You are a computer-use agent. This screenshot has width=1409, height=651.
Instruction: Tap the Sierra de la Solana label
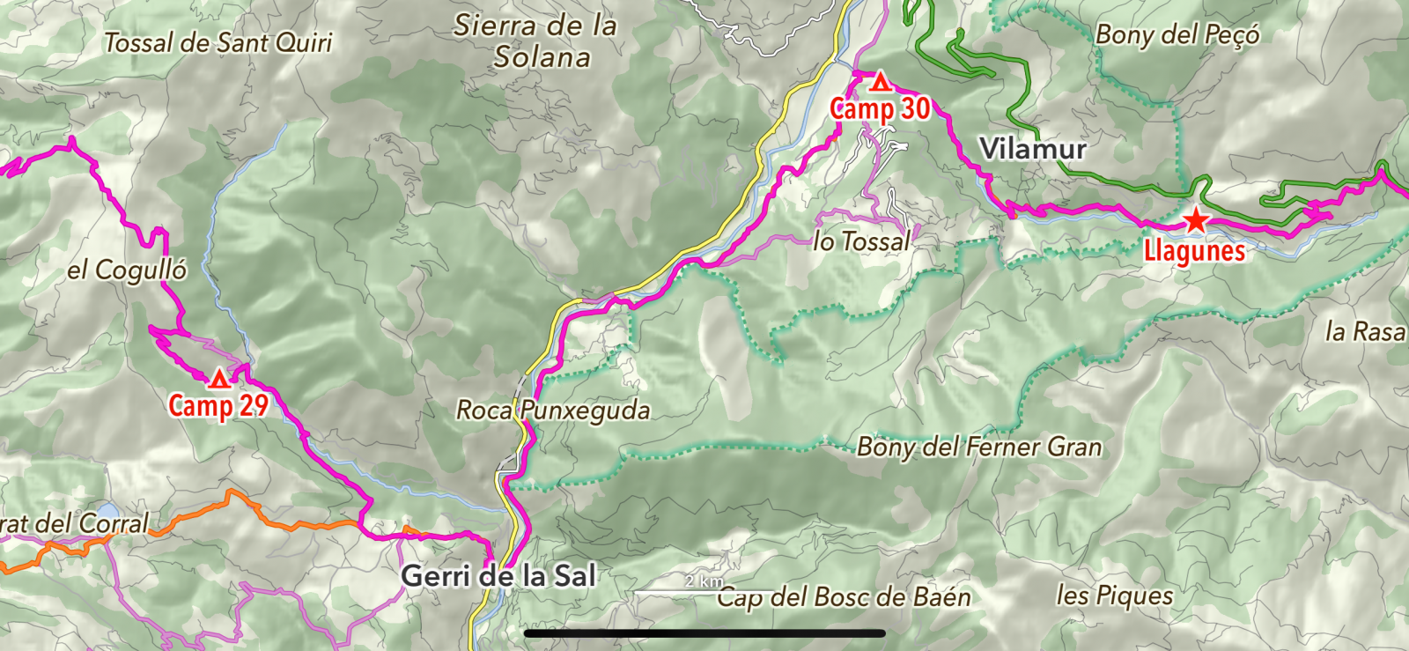tap(535, 41)
